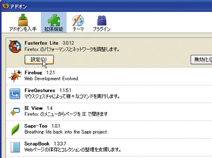This screenshot has width=212, height=158.
Task: Click the アドオン window title text
Action: pos(18,7)
